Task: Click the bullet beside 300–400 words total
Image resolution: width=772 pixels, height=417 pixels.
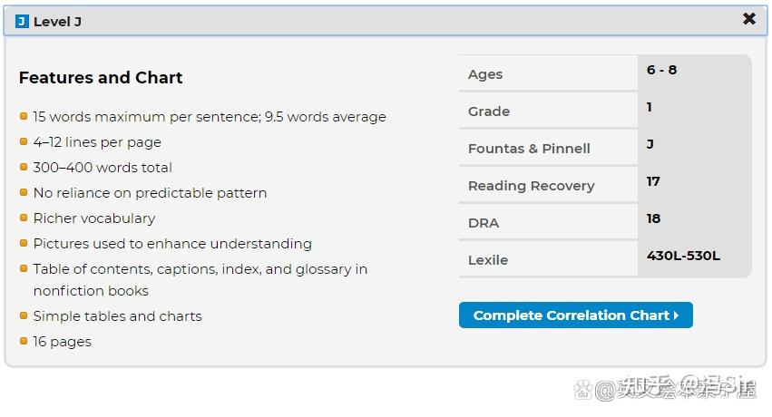Action: click(24, 167)
